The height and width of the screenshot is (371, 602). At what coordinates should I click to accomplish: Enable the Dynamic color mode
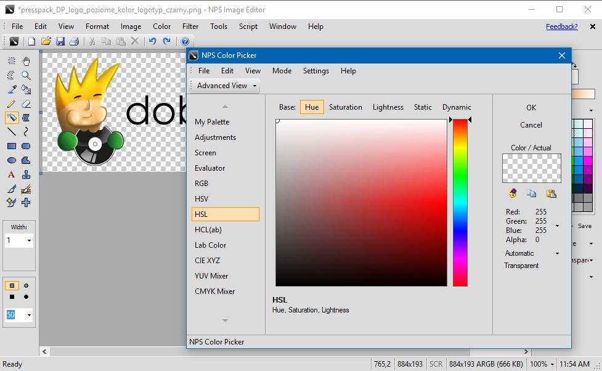coord(457,107)
